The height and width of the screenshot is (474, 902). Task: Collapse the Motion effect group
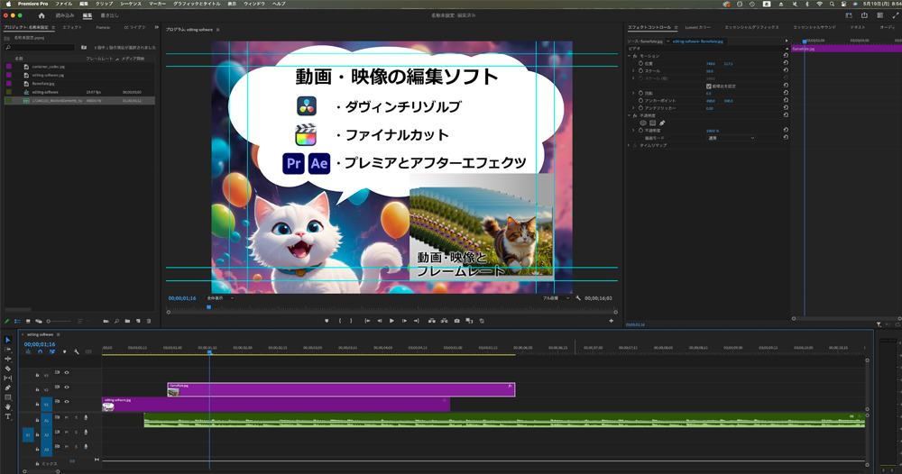coord(629,56)
